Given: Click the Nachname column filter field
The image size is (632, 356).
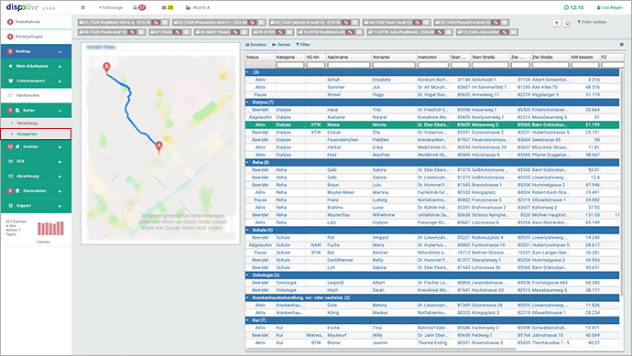Looking at the screenshot, I should 349,65.
